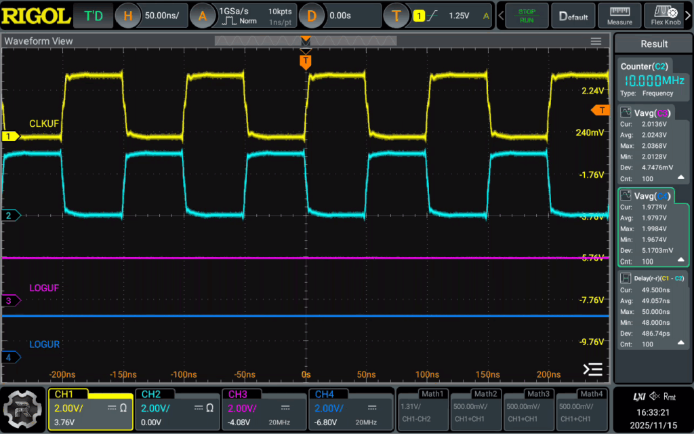Collapse Vavg(C4) statistics arrow
Image resolution: width=694 pixels, height=436 pixels.
[680, 260]
